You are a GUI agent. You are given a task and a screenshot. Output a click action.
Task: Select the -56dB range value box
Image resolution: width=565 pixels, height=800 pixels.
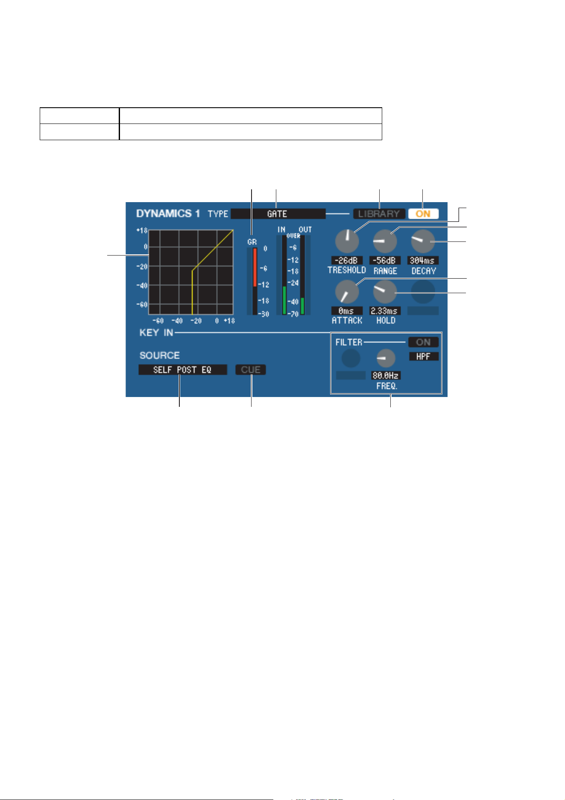(385, 260)
